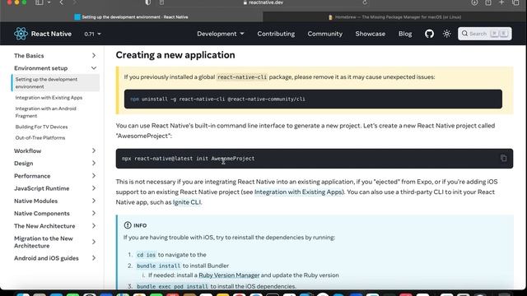Go back with Safari back arrow
527x296 pixels.
click(62, 2)
